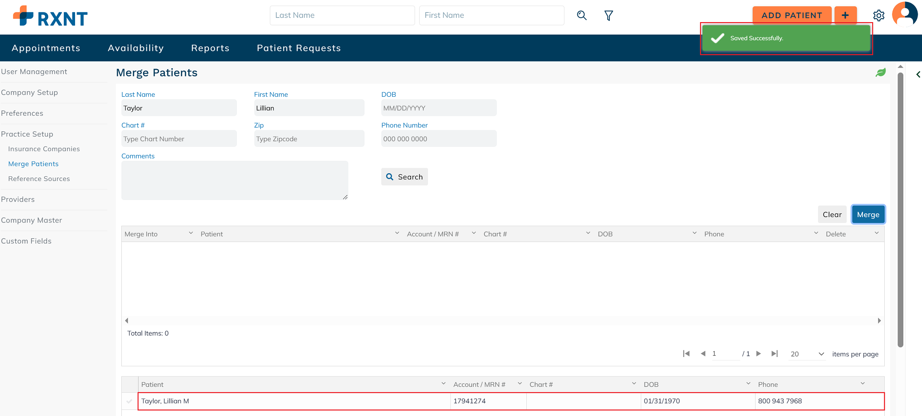Switch to the Patient Requests tab
This screenshot has height=416, width=922.
[x=298, y=48]
